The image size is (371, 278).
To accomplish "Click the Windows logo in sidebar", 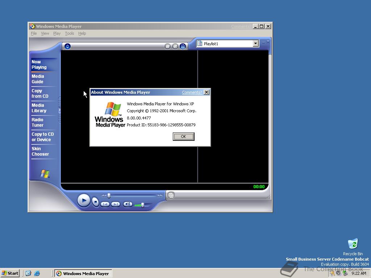I will [x=45, y=173].
